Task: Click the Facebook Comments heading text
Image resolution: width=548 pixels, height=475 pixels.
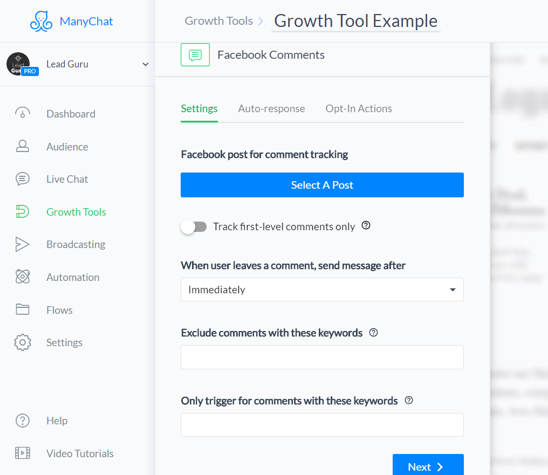Action: (x=271, y=55)
